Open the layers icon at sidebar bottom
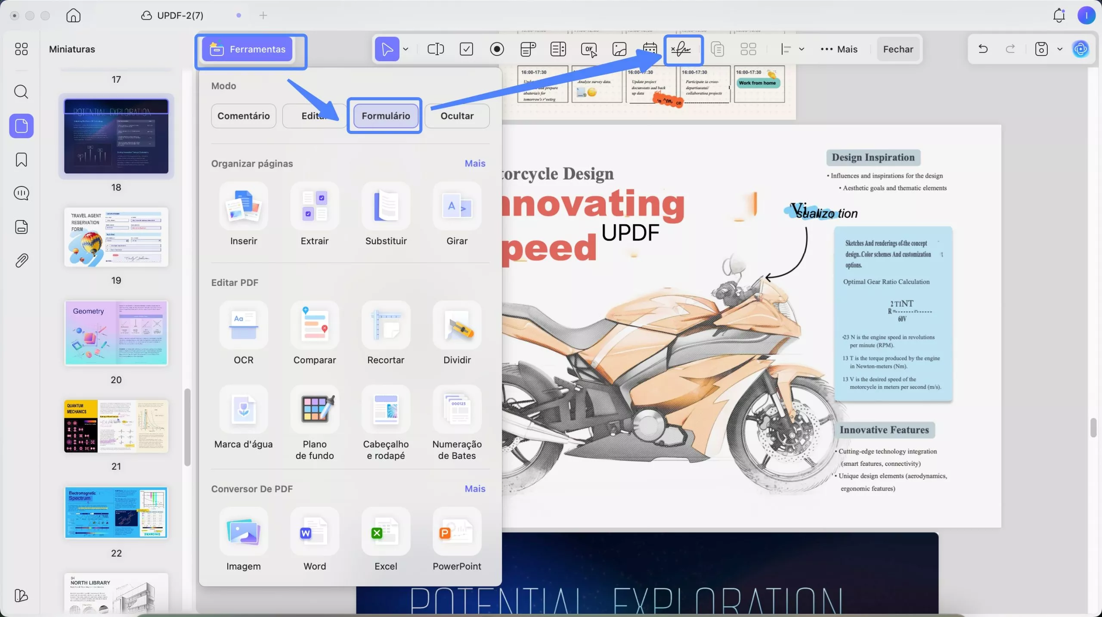 (x=21, y=595)
